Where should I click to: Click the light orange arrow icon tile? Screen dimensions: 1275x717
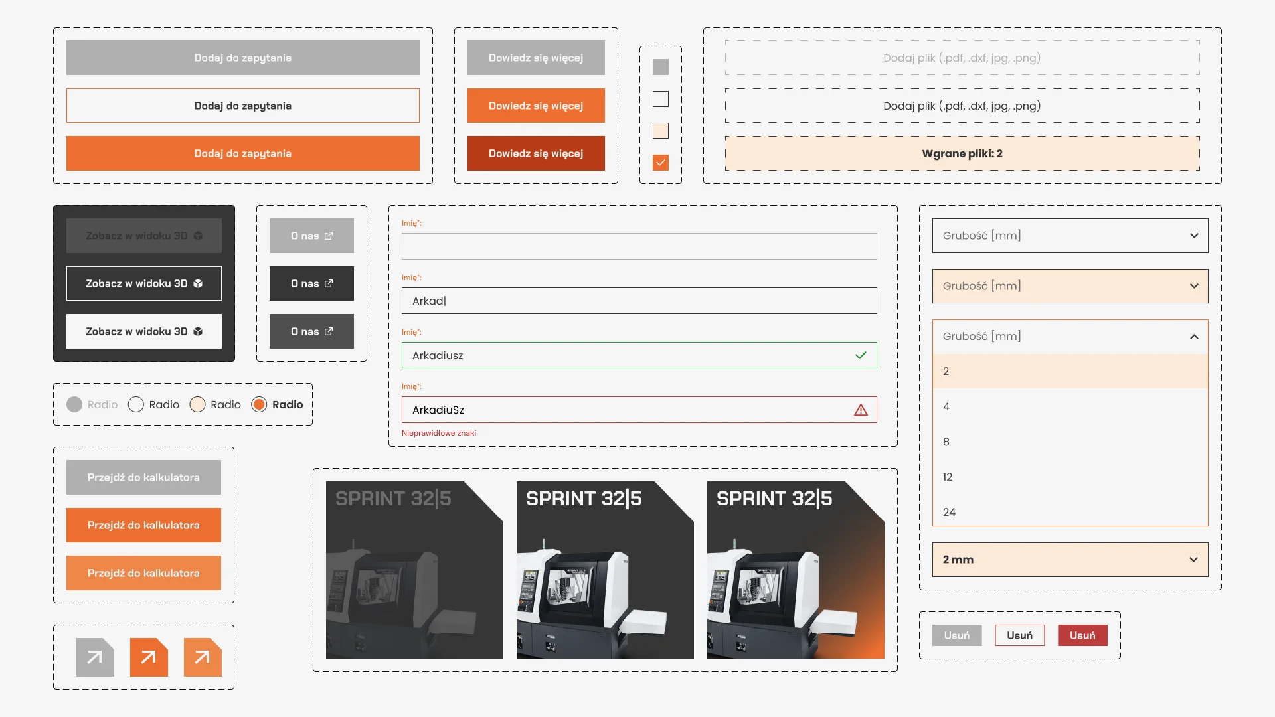(203, 657)
